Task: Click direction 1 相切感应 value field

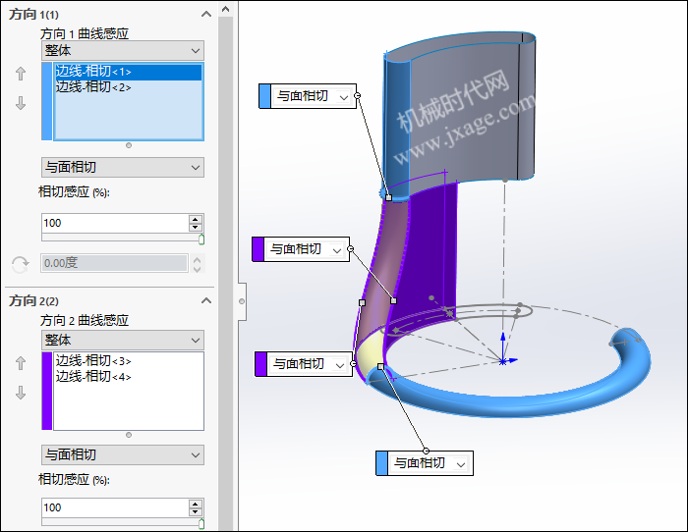Action: click(115, 223)
